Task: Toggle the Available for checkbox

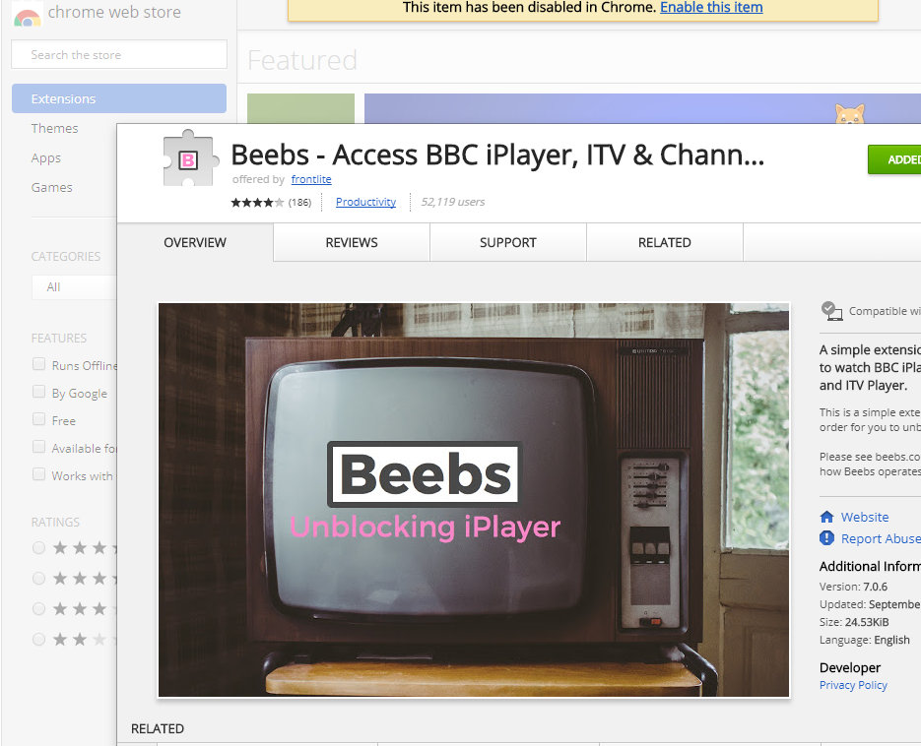Action: [38, 447]
